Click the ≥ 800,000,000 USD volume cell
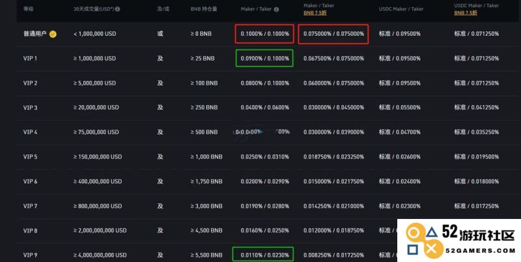The image size is (521, 262). click(x=98, y=206)
